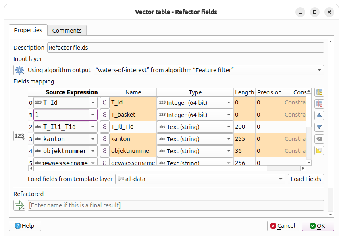This screenshot has width=343, height=240.
Task: Open Type dropdown for T_Ili_Tid row
Action: [195, 127]
